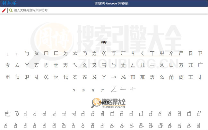The image size is (208, 130).
Task: Select the bopomofo symbol ㄙ
Action: [x=17, y=65]
